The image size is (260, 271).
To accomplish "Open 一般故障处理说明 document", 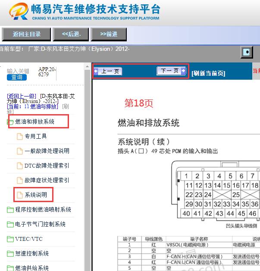I will 47,151.
